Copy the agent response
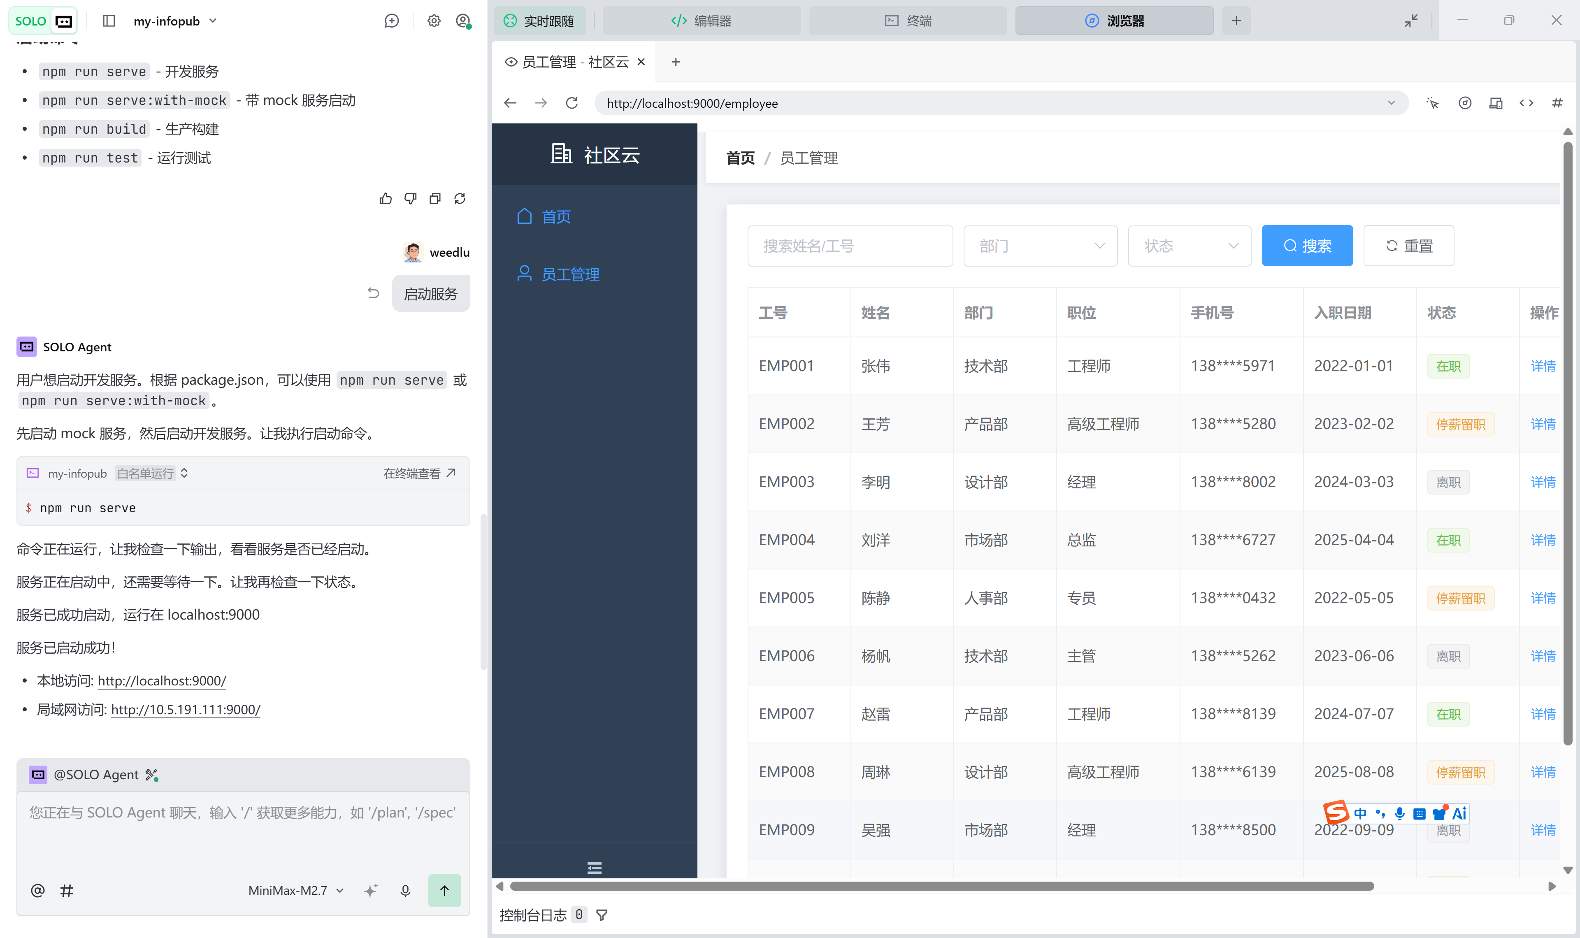 click(435, 198)
